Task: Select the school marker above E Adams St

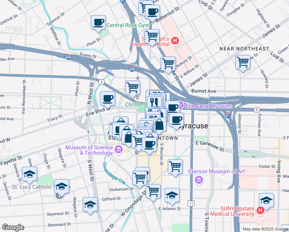Action: coord(172,196)
